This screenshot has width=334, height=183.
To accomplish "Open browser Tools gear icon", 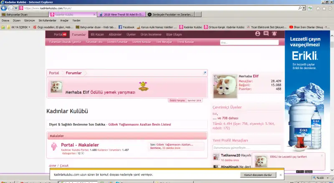I will (x=330, y=9).
